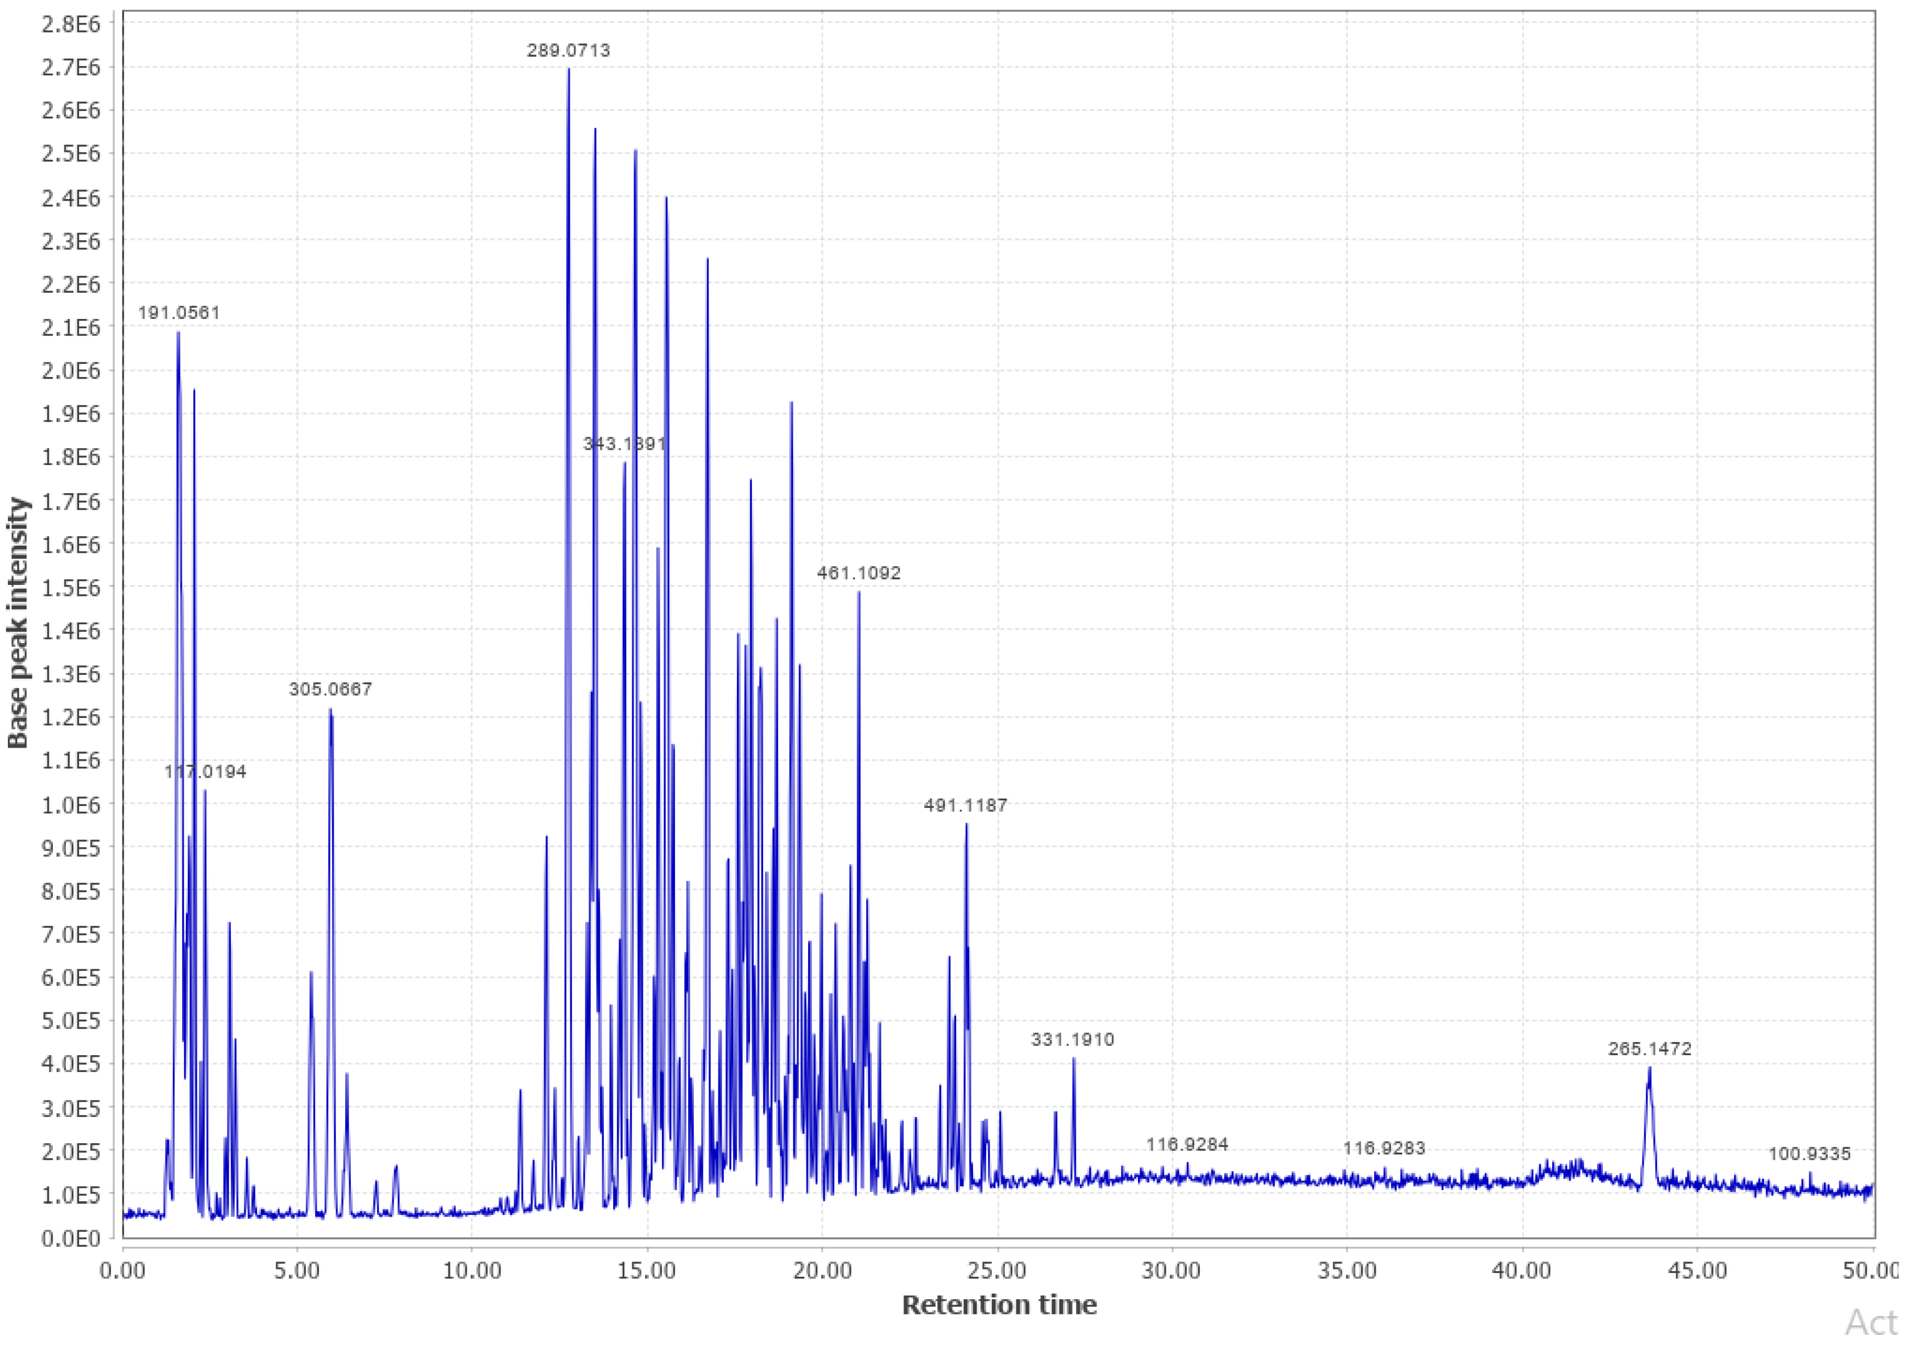Image resolution: width=1912 pixels, height=1349 pixels.
Task: Select the 305.0667 peak label
Action: tap(330, 689)
